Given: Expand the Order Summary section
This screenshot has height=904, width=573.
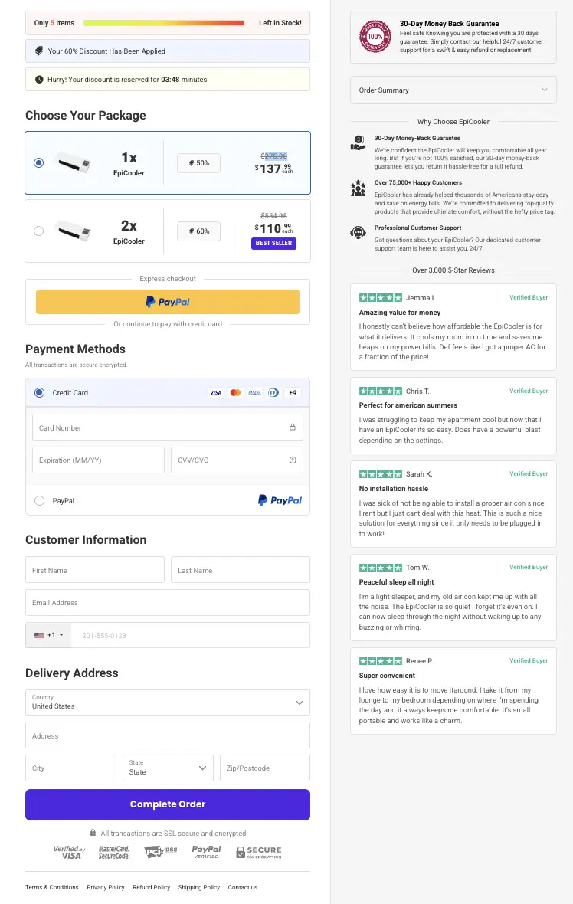Looking at the screenshot, I should click(x=453, y=90).
